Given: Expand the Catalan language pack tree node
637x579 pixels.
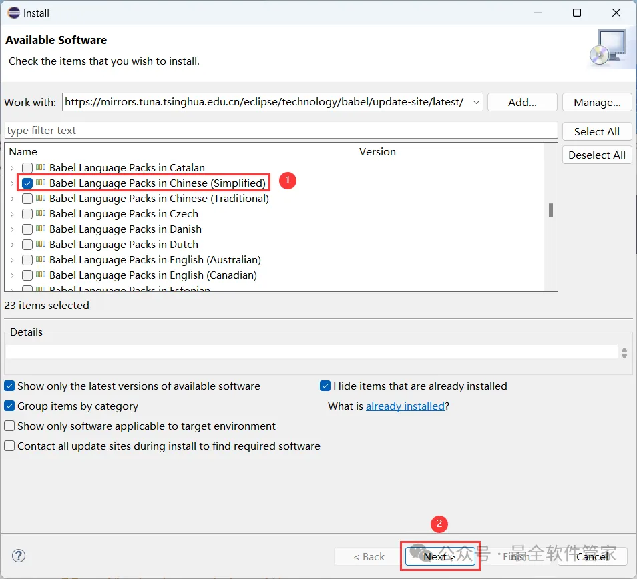Looking at the screenshot, I should 12,167.
